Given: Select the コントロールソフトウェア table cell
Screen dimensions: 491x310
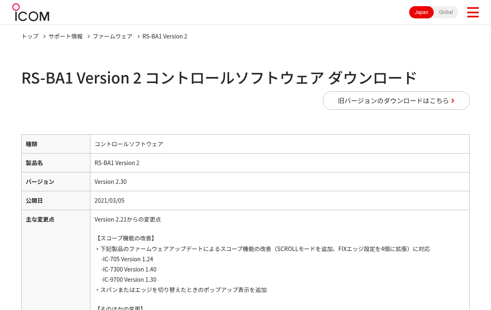Looking at the screenshot, I should (280, 144).
